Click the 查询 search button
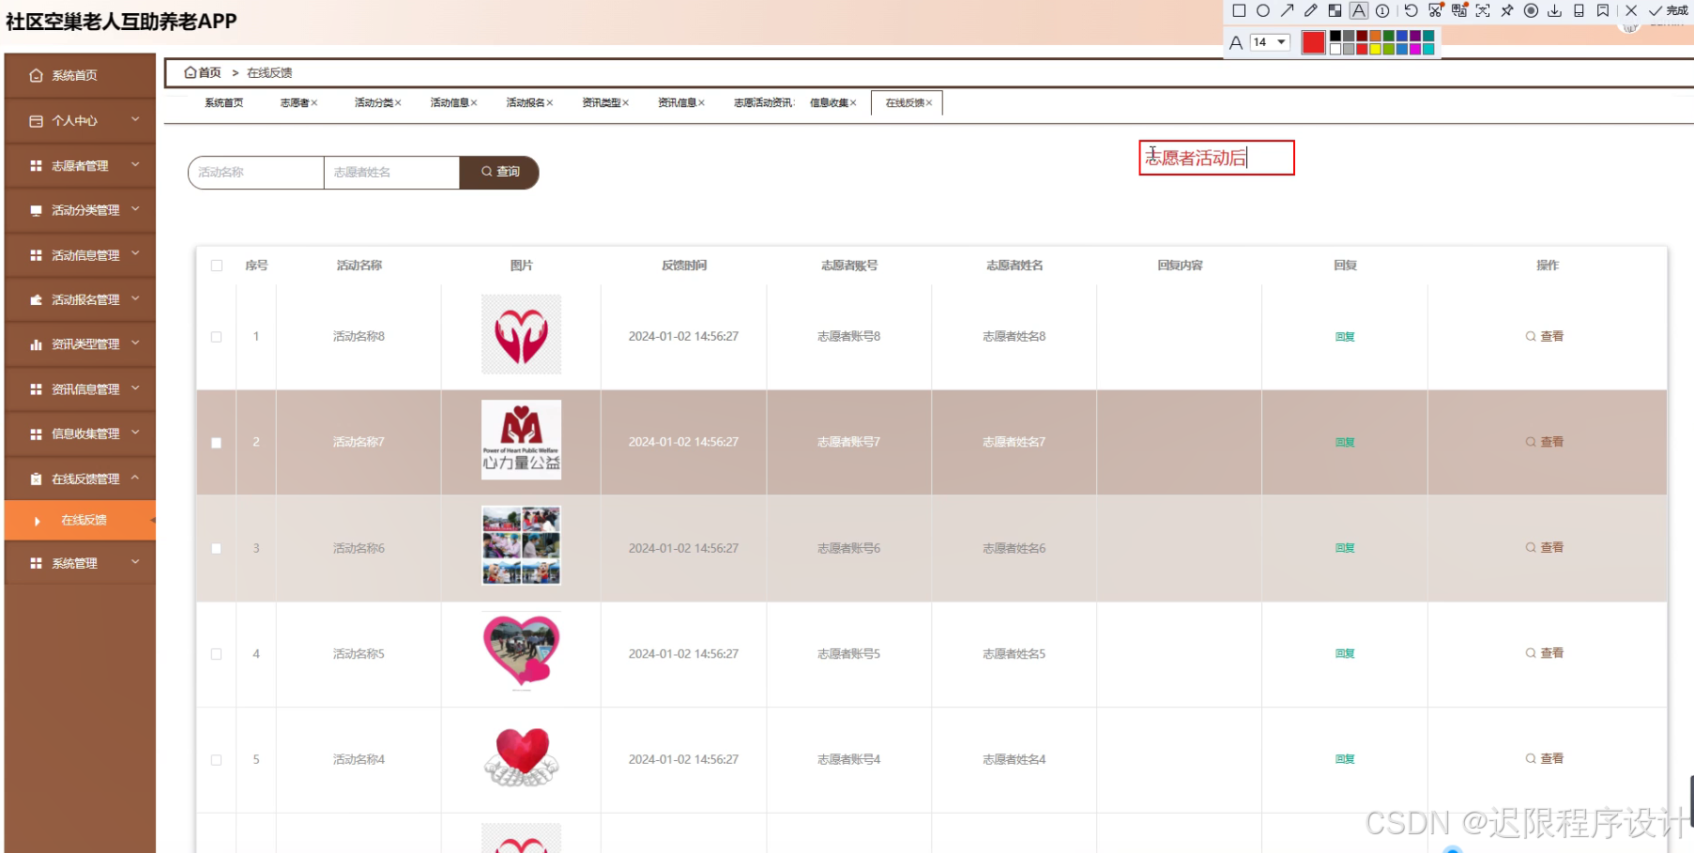 coord(499,173)
